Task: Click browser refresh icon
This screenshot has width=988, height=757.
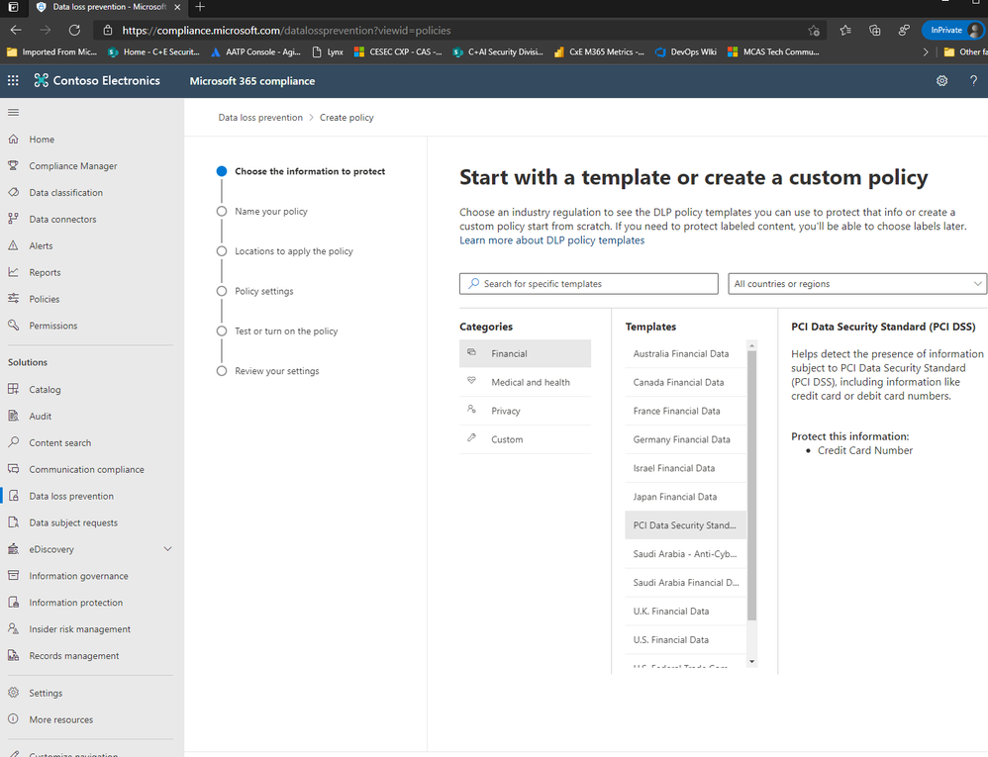Action: (74, 31)
